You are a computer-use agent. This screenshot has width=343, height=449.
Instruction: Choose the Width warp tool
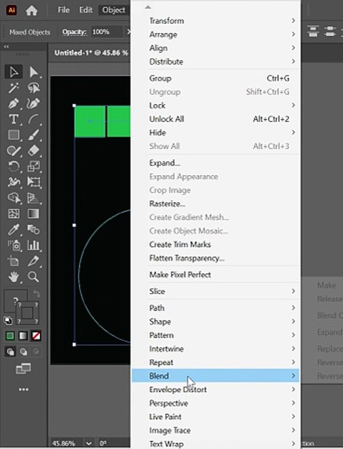click(x=14, y=182)
